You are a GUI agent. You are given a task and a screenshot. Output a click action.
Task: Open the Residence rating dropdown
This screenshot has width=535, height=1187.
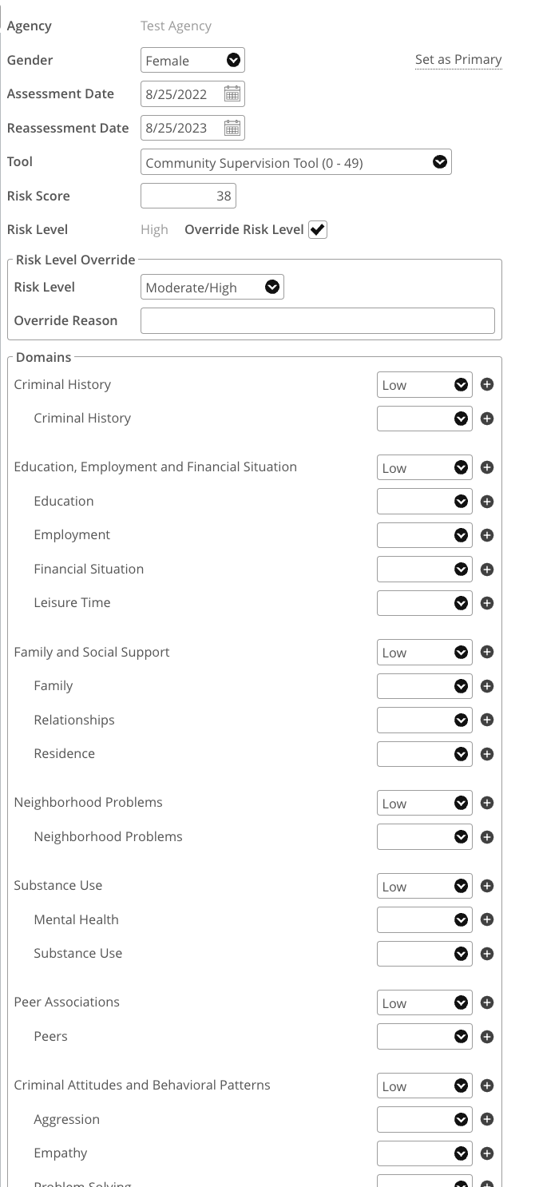[424, 754]
